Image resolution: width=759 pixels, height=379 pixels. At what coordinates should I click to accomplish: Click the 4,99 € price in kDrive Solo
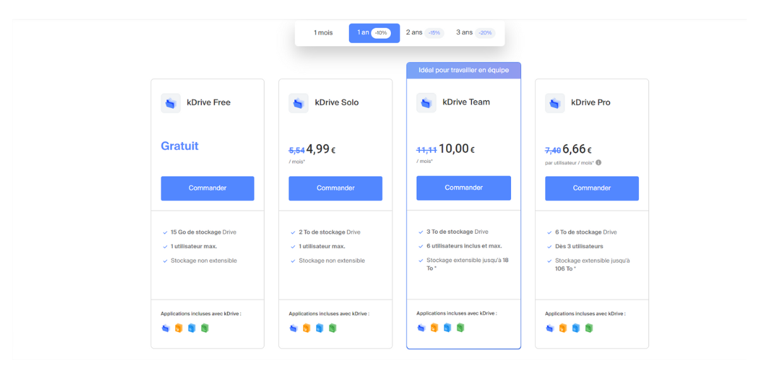(321, 149)
